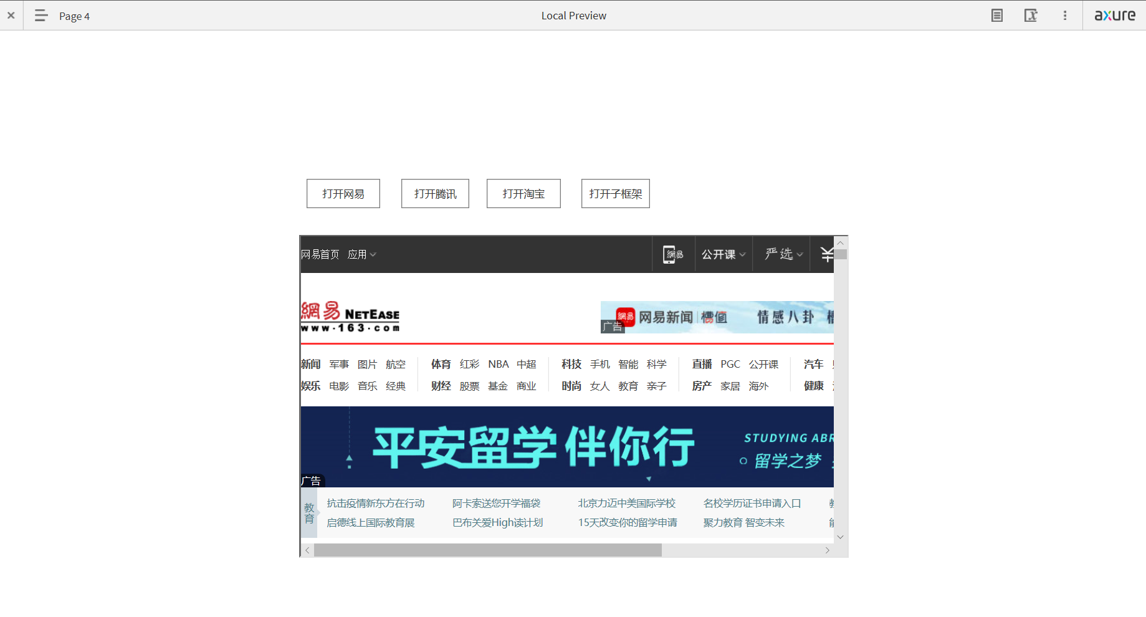Open the 海外 navigation link
Viewport: 1146px width, 617px height.
pyautogui.click(x=758, y=386)
